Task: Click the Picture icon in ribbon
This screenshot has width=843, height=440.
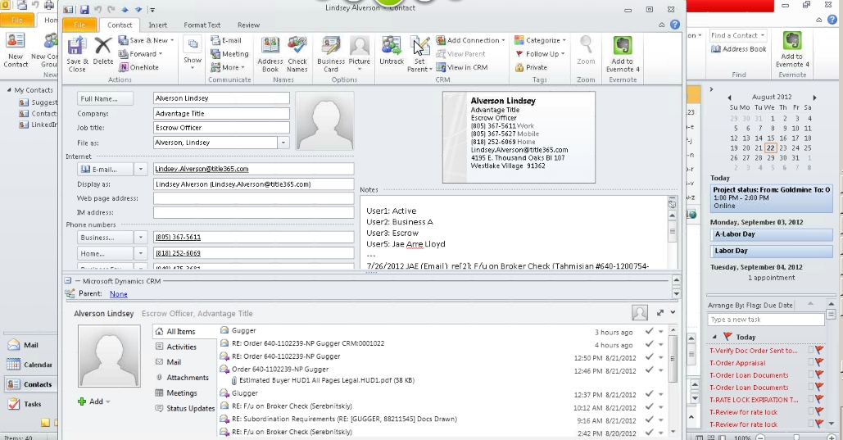Action: (x=359, y=52)
